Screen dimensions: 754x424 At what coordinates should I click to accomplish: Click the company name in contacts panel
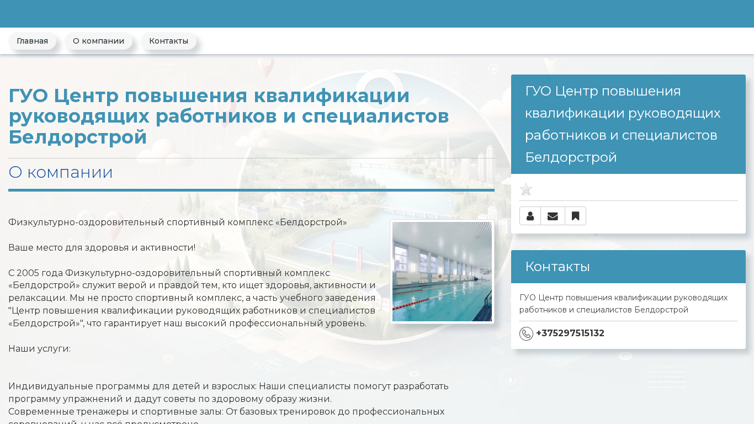tap(624, 304)
